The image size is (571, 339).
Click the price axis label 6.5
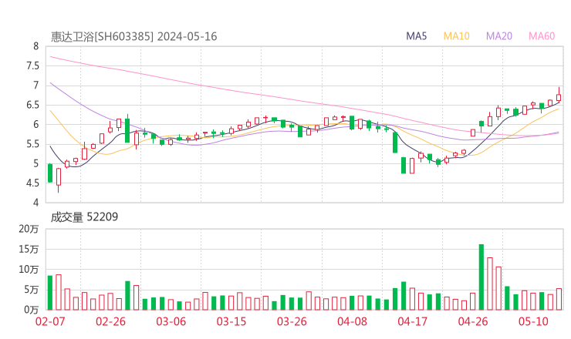tap(32, 105)
